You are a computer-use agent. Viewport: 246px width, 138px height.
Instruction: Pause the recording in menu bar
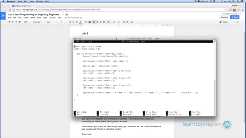pos(196,2)
